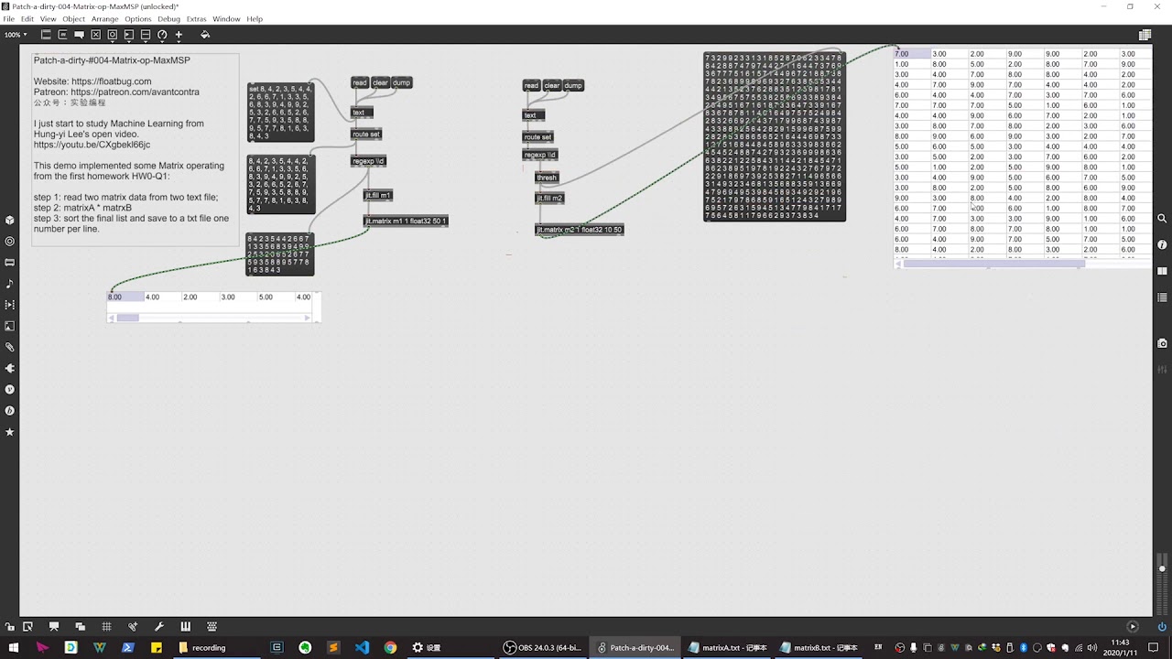
Task: Open the Edit menu
Action: click(x=27, y=19)
